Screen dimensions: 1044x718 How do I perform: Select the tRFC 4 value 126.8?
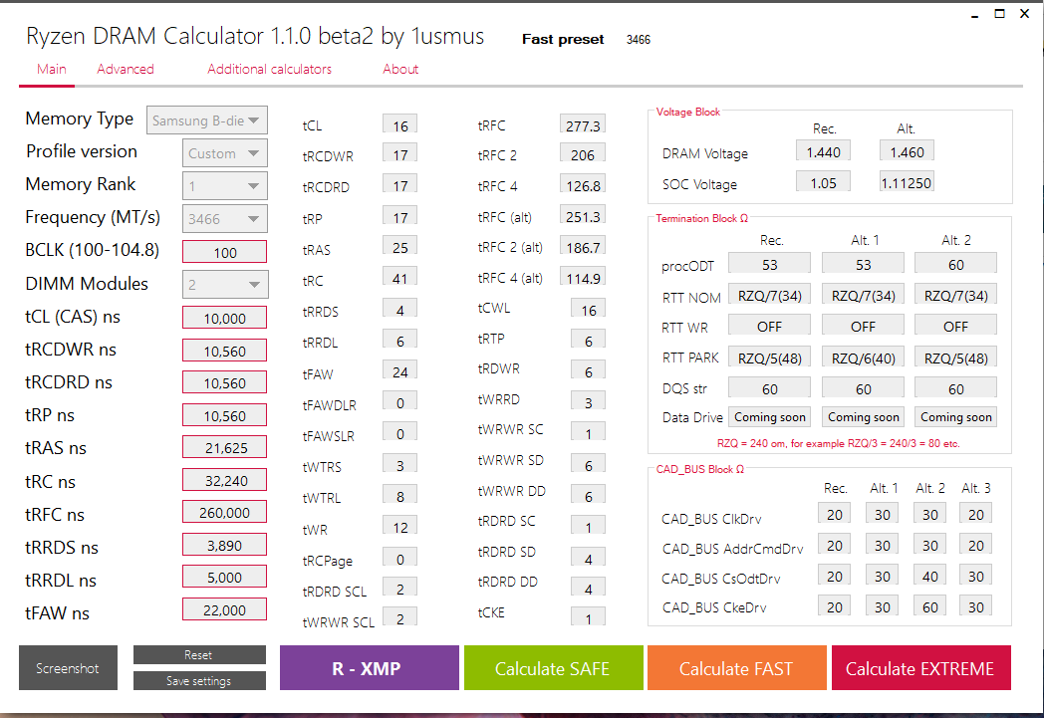tap(583, 185)
